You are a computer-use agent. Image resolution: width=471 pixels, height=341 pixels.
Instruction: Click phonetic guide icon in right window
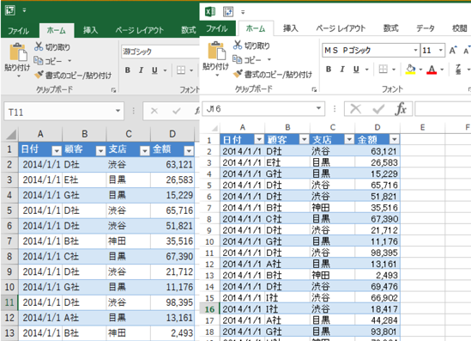click(x=458, y=70)
